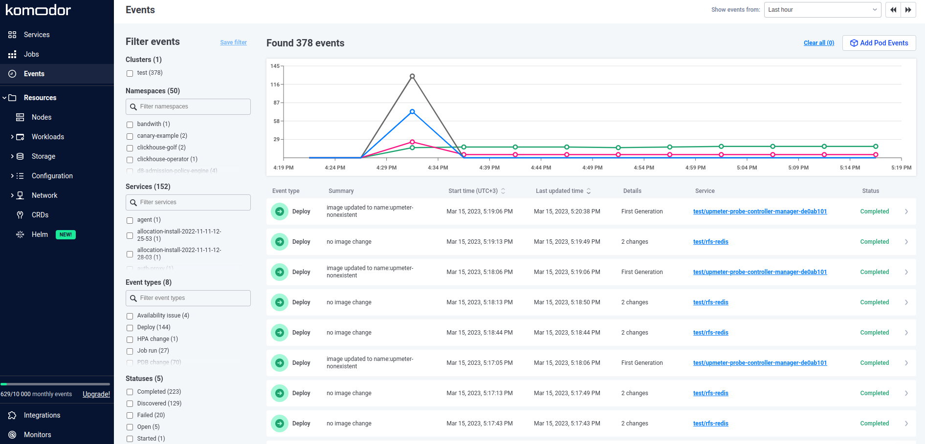Enable the Failed (20) status checkbox
This screenshot has height=444, width=925.
130,416
